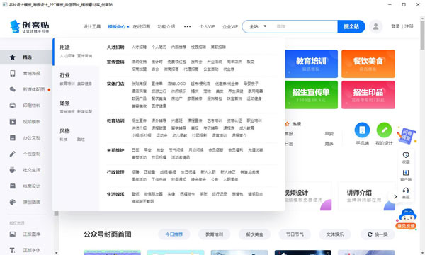Click 人才招聘 bold category heading
The height and width of the screenshot is (255, 425).
coord(115,47)
